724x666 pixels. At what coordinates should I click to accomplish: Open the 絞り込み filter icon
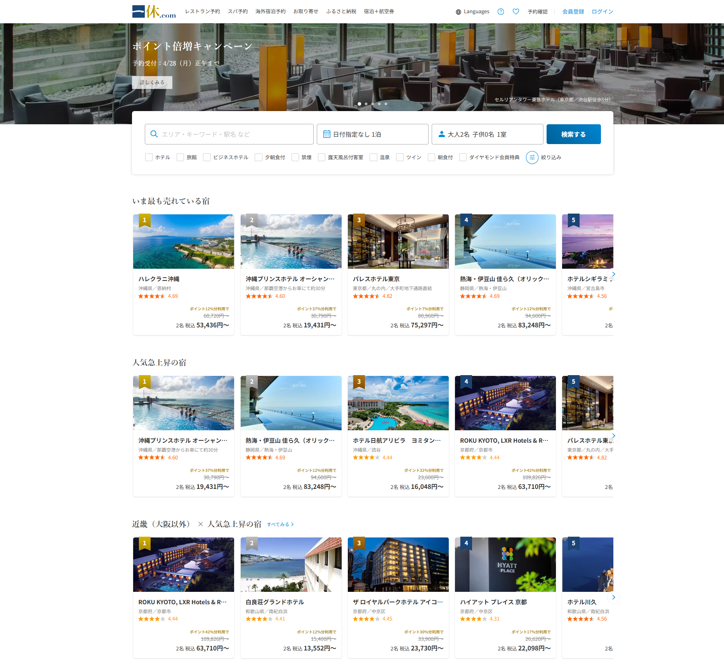(532, 157)
